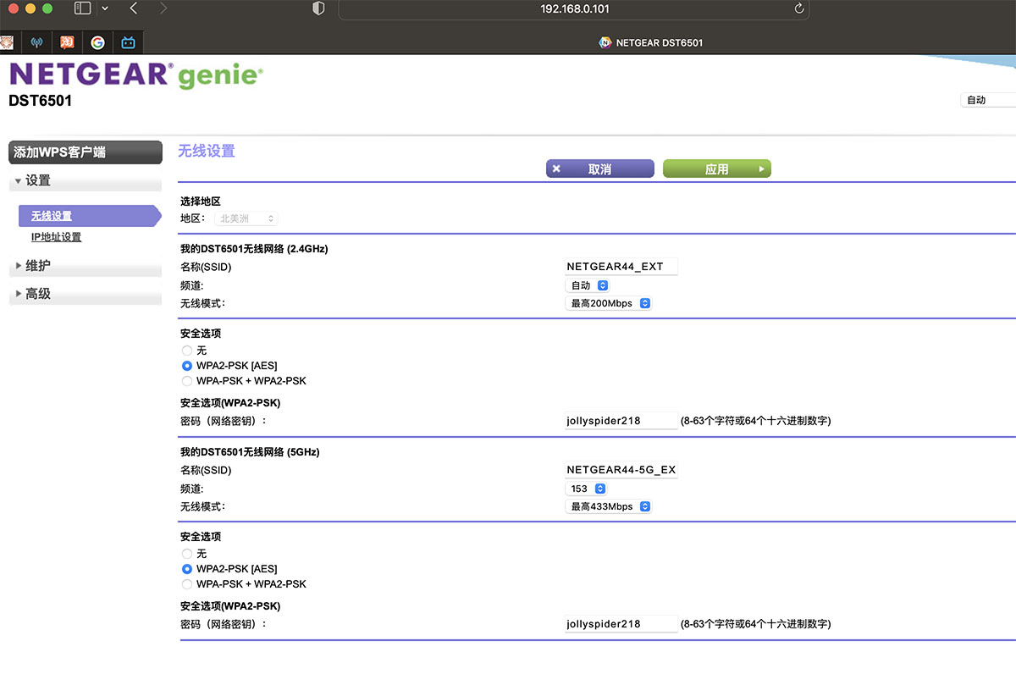The height and width of the screenshot is (674, 1016).
Task: Click the 添加WPS客户端 sidebar button
Action: click(x=85, y=152)
